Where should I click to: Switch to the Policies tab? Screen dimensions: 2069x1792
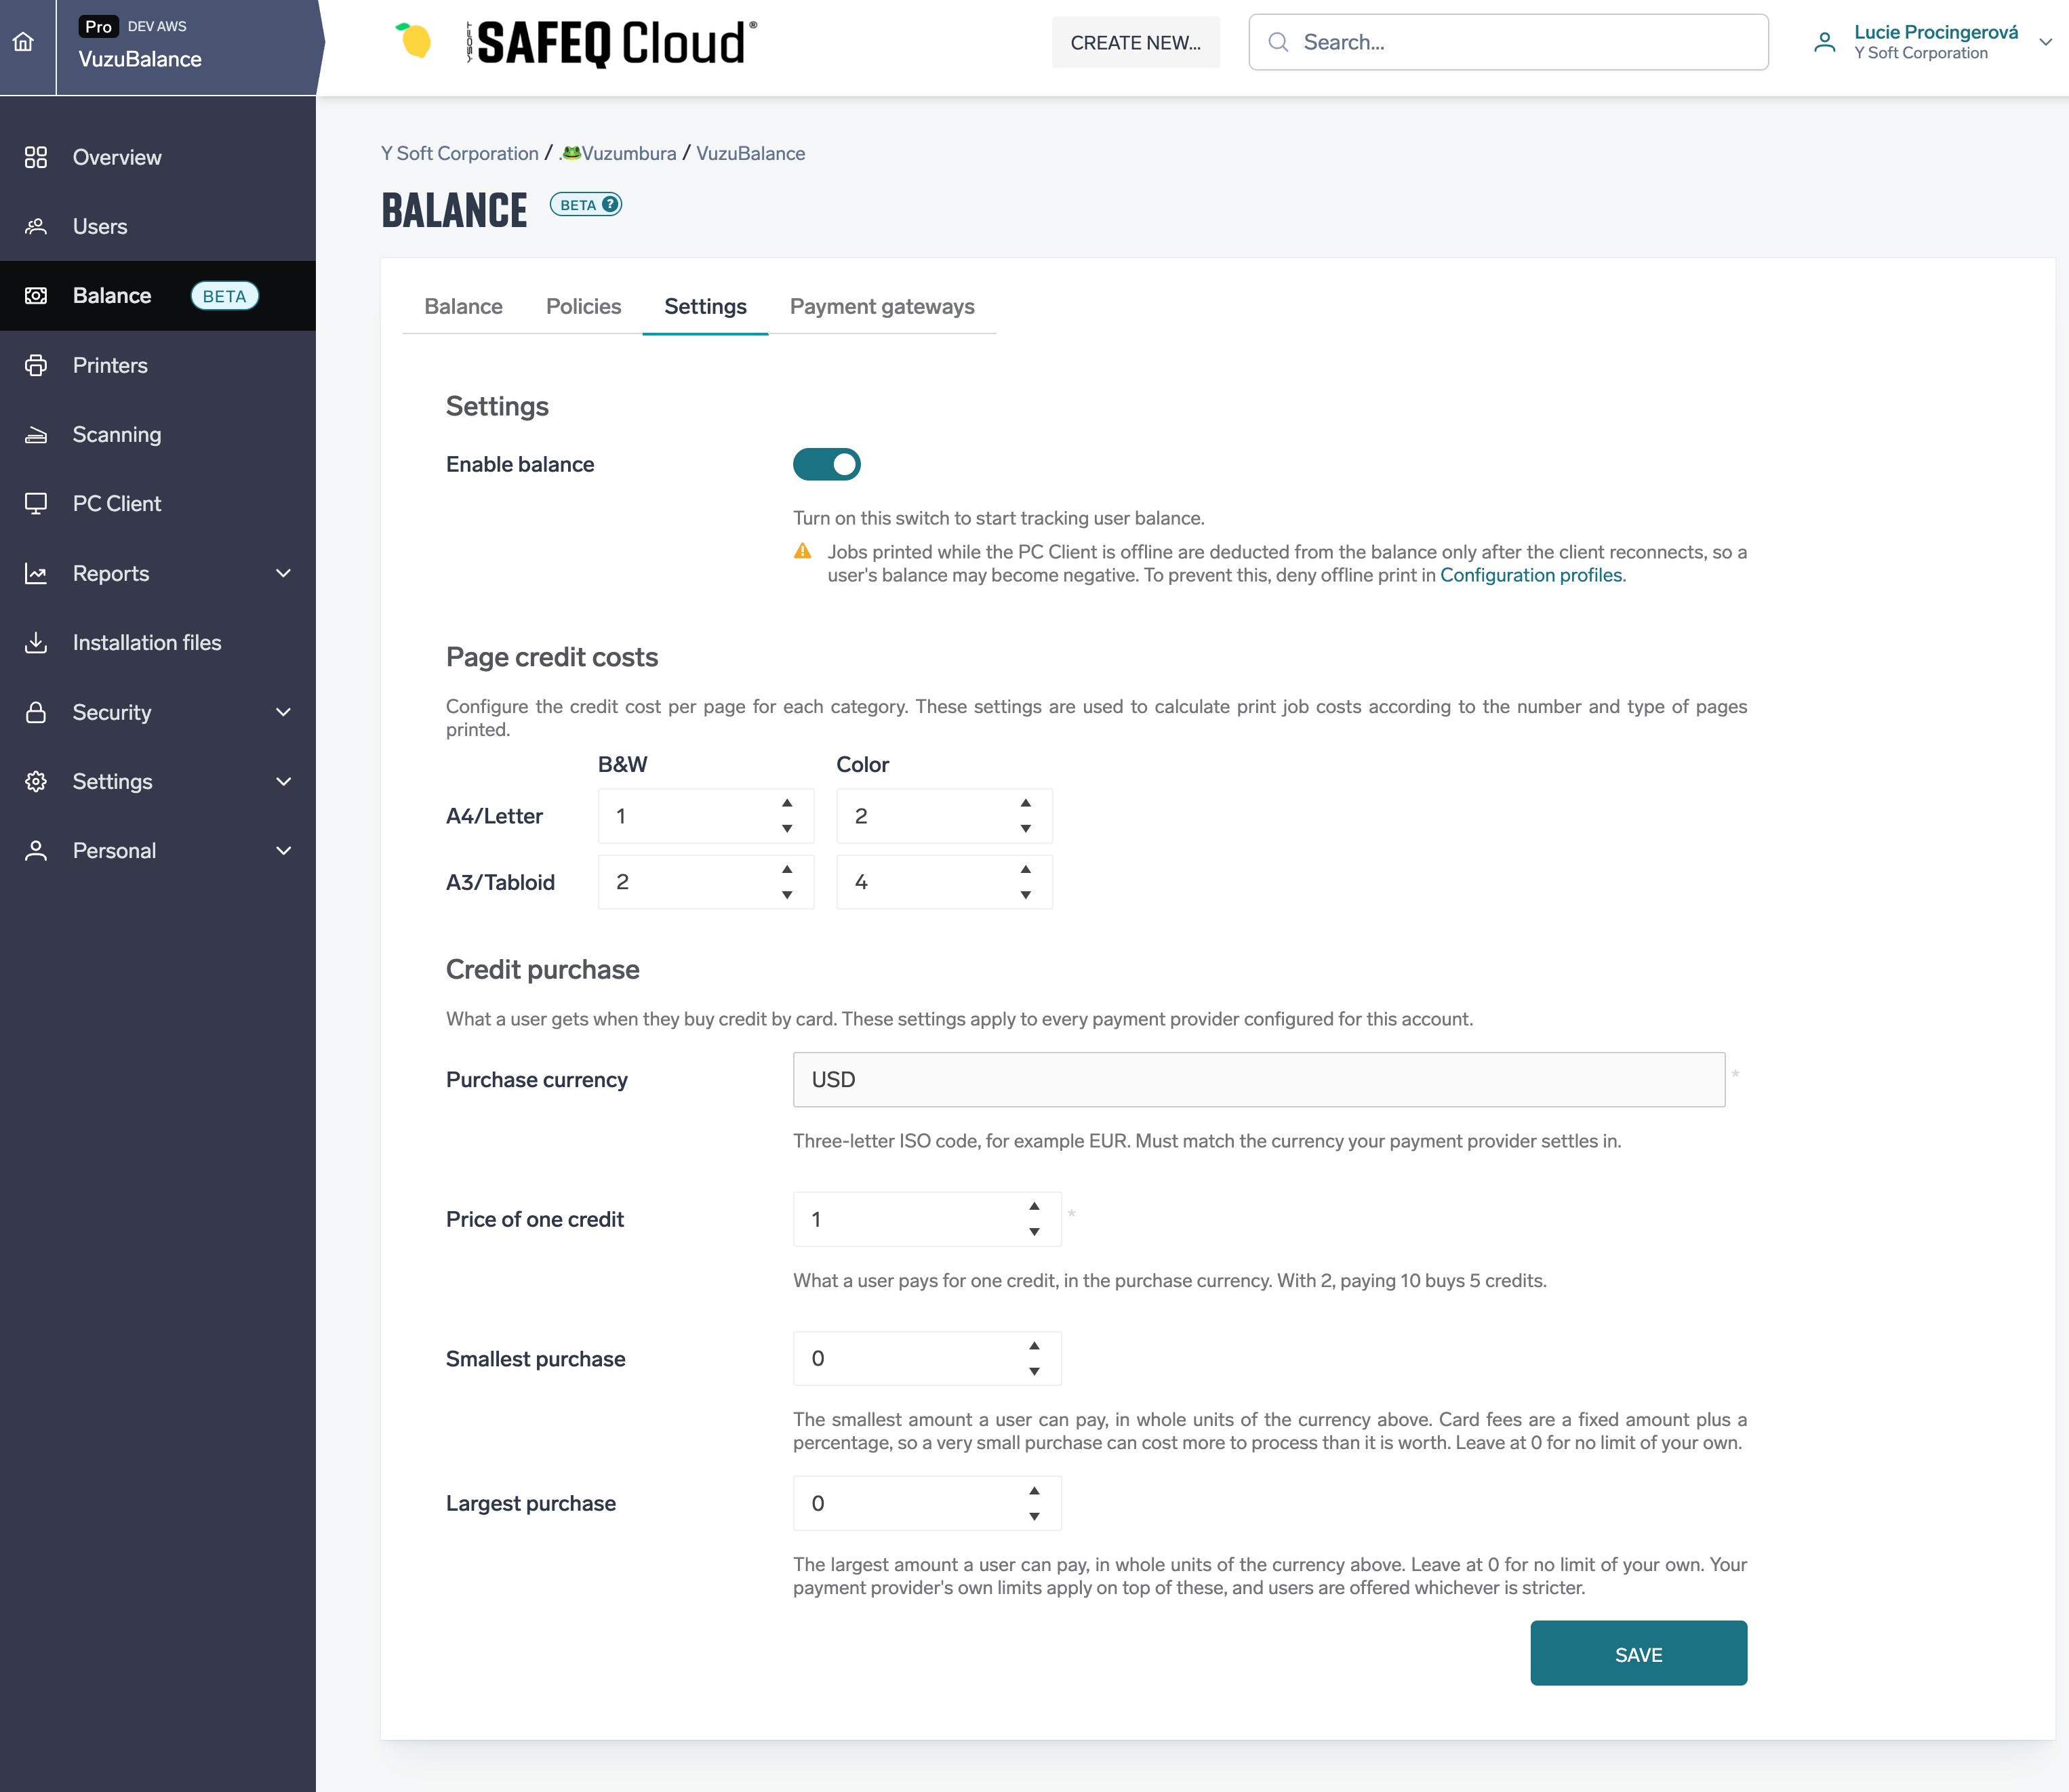tap(583, 306)
